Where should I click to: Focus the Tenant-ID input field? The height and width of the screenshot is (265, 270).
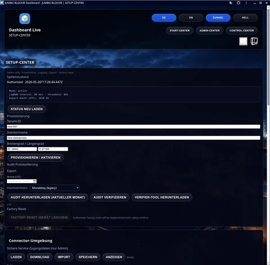(x=133, y=127)
